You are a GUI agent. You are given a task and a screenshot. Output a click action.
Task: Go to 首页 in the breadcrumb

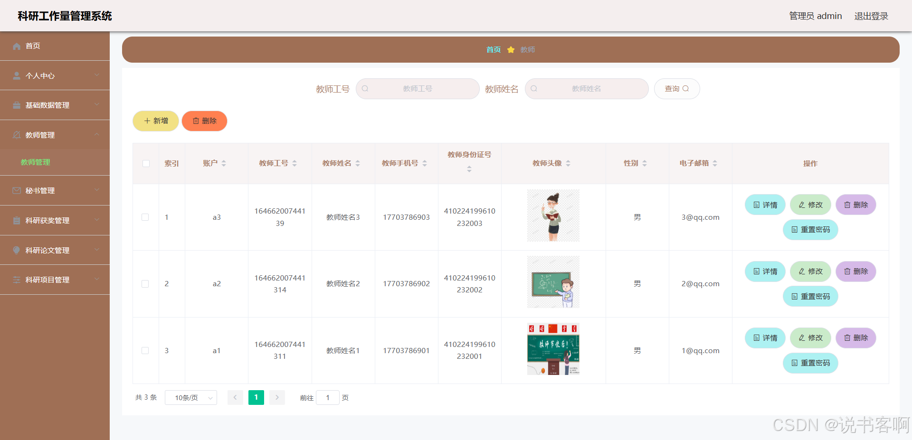pyautogui.click(x=493, y=49)
